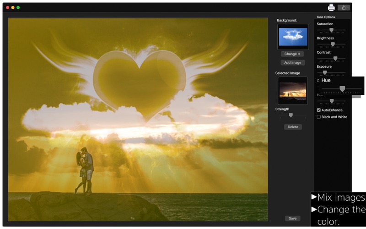Screen dimensions: 366x229
Task: Click the Brightness slider handle
Action: [333, 44]
